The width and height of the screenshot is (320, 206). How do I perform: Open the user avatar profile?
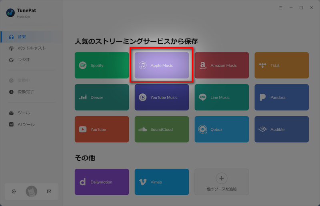[32, 192]
